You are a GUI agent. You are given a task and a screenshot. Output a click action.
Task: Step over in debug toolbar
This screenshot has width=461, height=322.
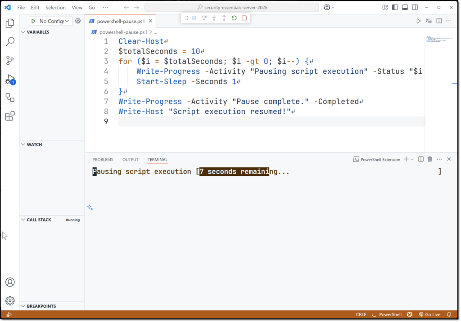204,18
